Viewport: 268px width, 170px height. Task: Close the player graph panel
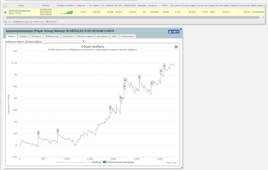click(181, 29)
